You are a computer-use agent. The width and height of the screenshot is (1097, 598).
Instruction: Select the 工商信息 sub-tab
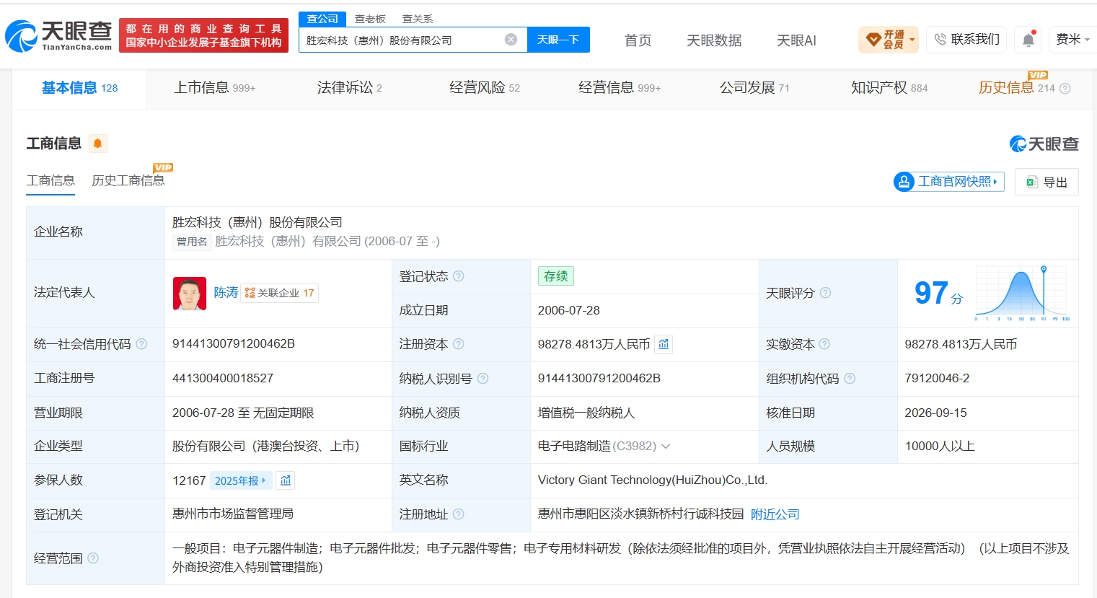click(50, 180)
